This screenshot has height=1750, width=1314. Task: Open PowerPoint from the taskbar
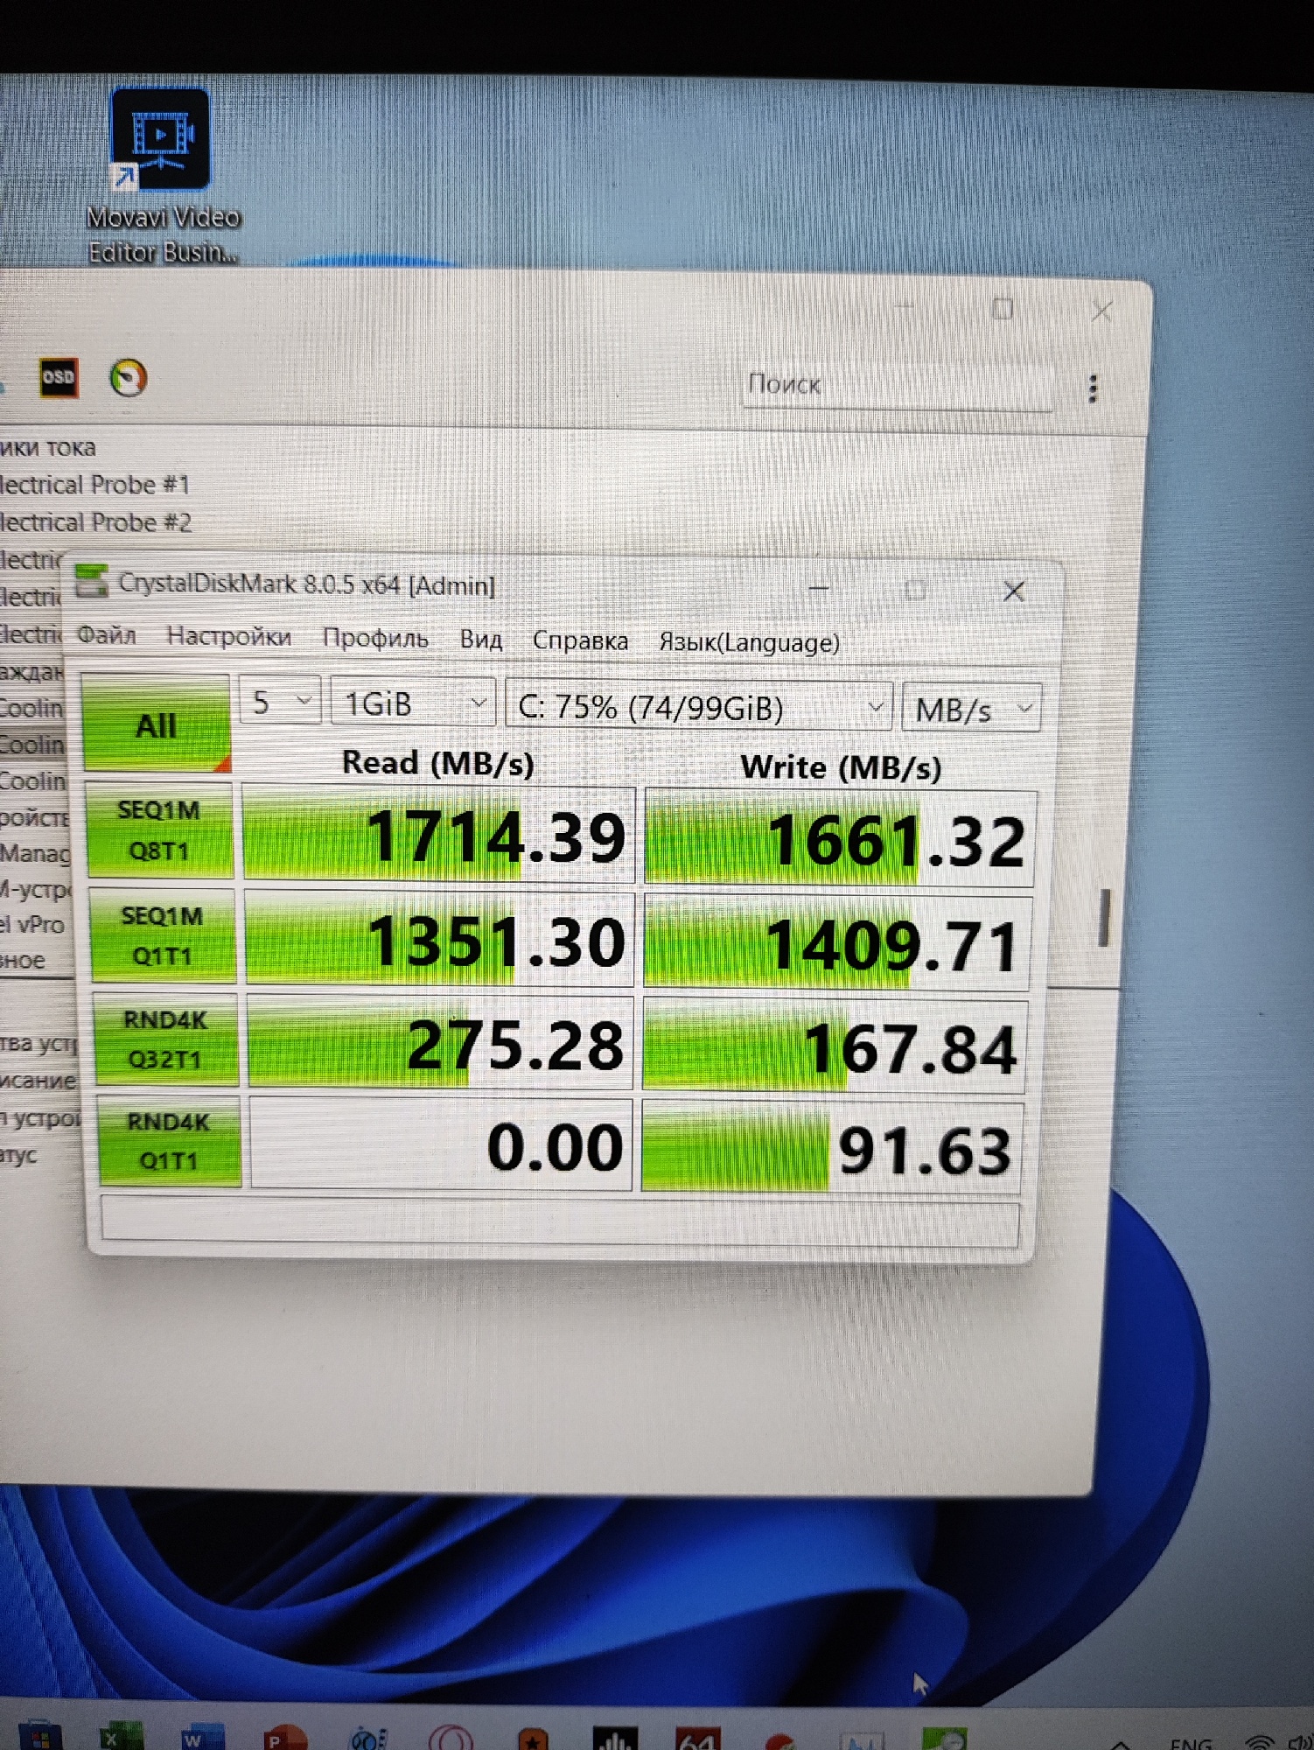[x=285, y=1738]
